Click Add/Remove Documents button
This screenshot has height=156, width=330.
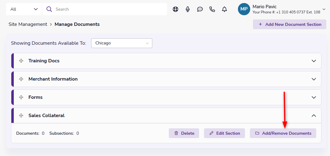[283, 133]
